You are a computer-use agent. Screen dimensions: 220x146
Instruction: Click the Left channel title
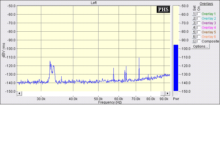coord(94,3)
